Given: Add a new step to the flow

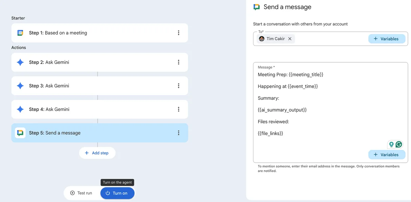Looking at the screenshot, I should click(97, 153).
